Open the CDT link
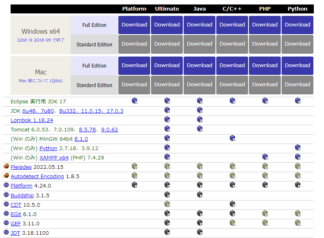Image resolution: width=324 pixels, height=238 pixels. [x=16, y=205]
